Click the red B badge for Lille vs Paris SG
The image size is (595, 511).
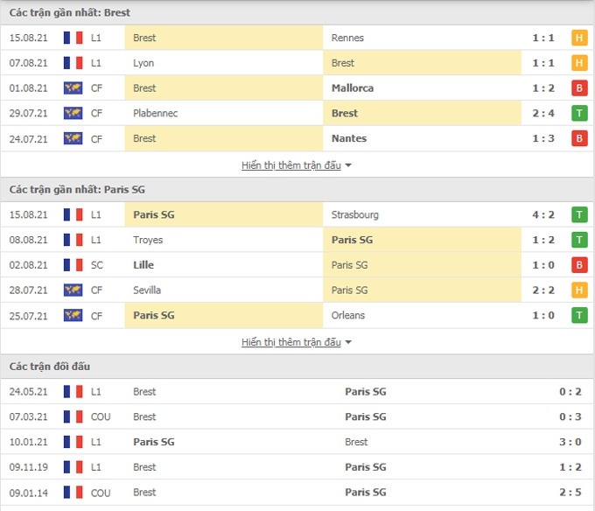point(579,265)
